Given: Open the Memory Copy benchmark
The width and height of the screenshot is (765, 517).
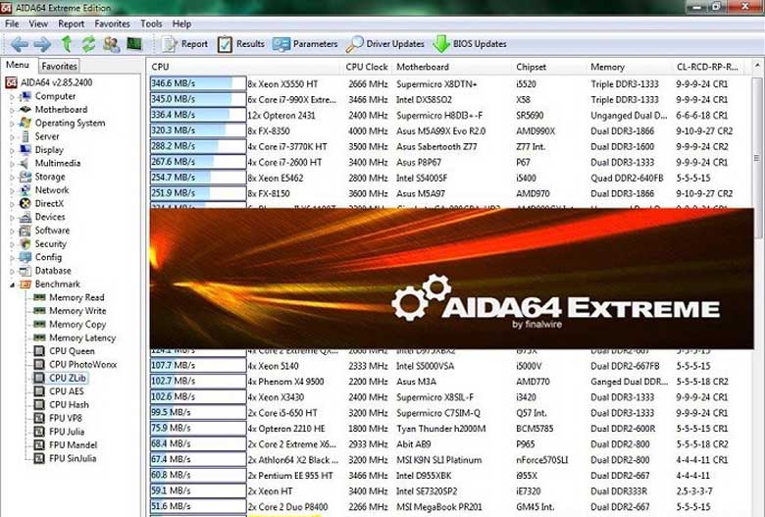Looking at the screenshot, I should pyautogui.click(x=77, y=324).
